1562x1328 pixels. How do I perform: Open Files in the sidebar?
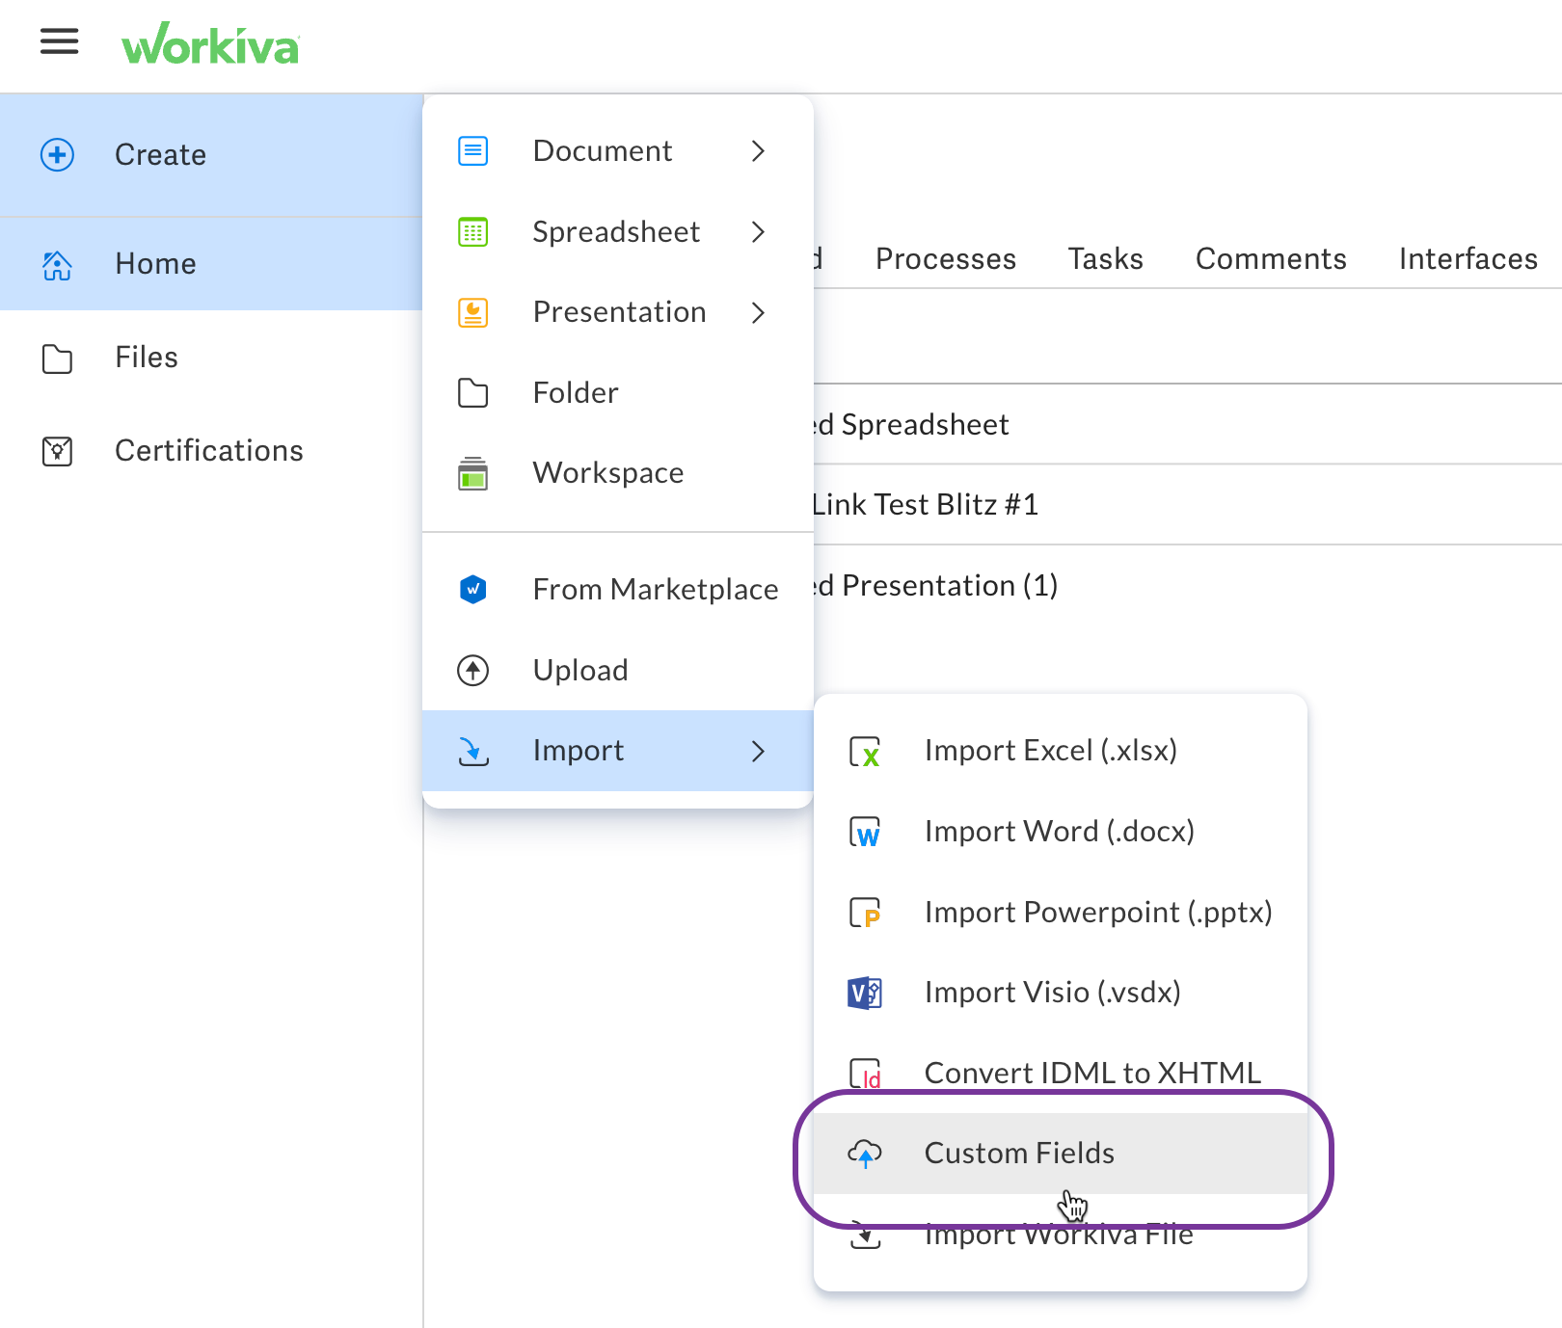[x=211, y=358]
